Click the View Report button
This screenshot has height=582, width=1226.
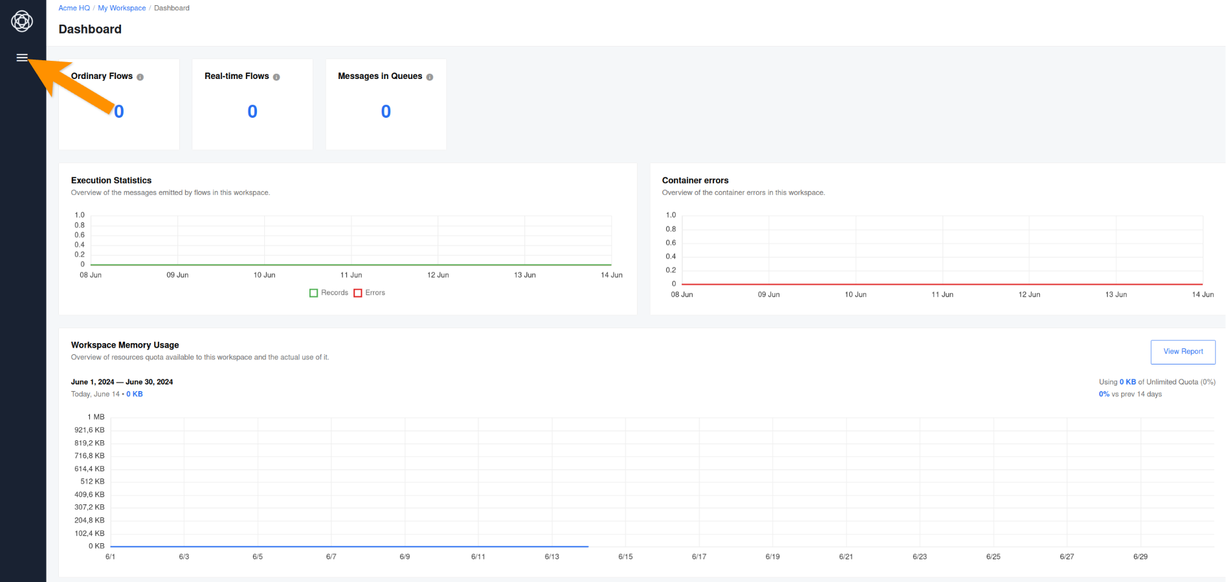click(x=1183, y=352)
